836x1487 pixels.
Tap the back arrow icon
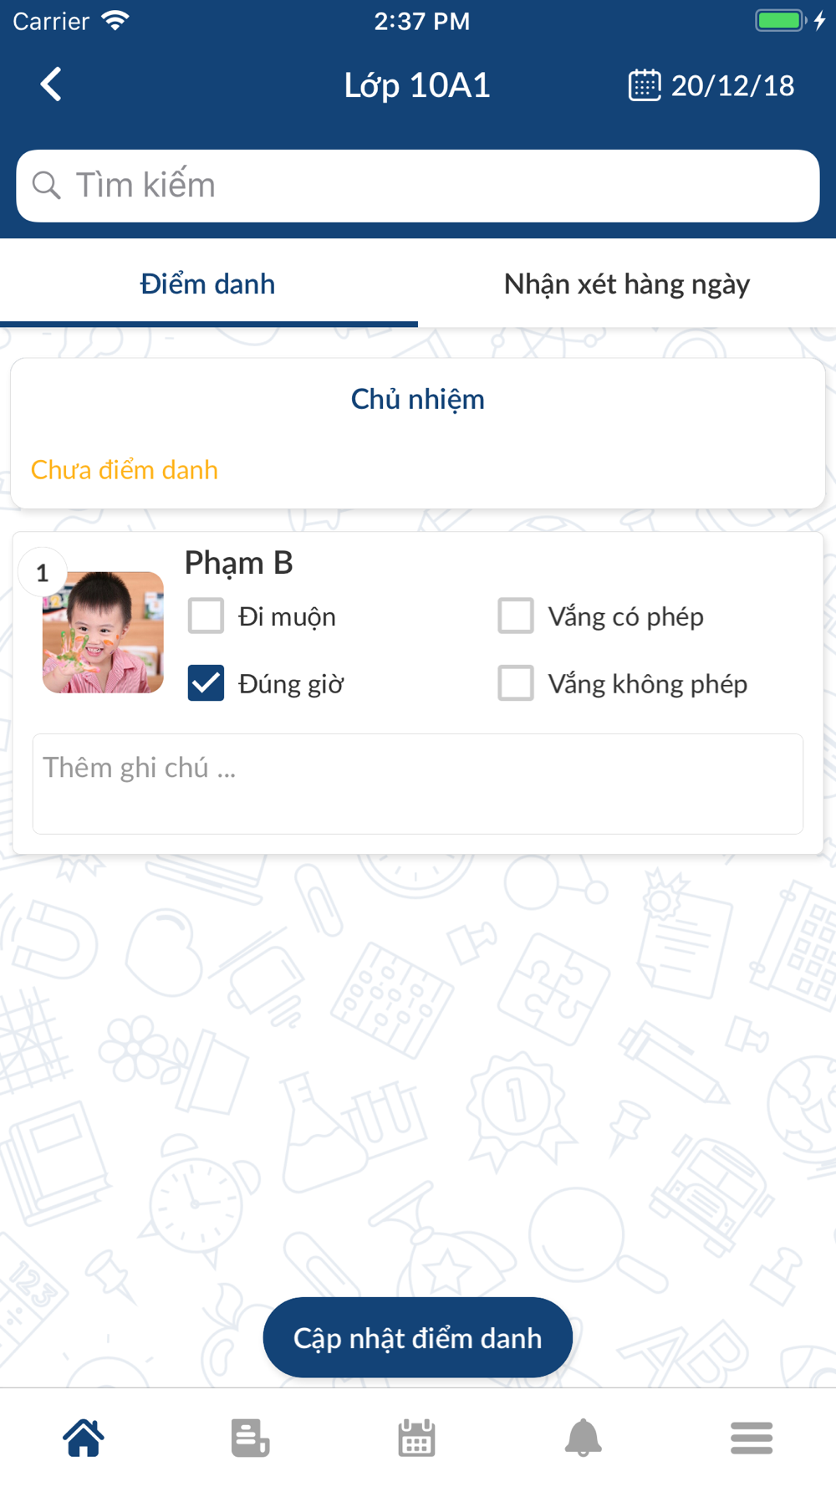click(51, 84)
